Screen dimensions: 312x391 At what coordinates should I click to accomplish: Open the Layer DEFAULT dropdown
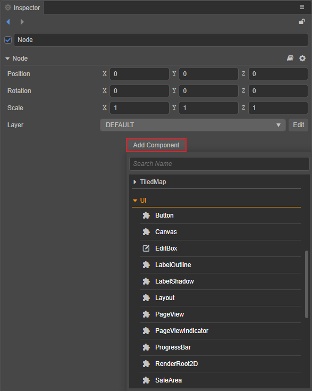(x=193, y=125)
